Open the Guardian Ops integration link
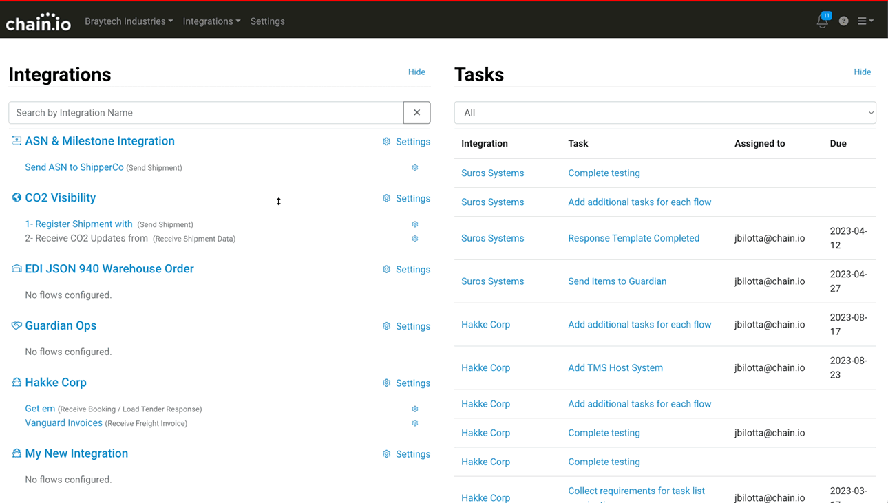 pos(61,326)
